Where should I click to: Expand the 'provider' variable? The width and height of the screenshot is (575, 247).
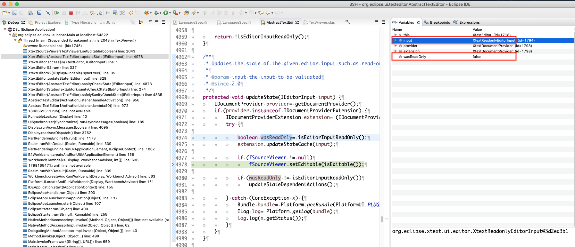click(396, 46)
